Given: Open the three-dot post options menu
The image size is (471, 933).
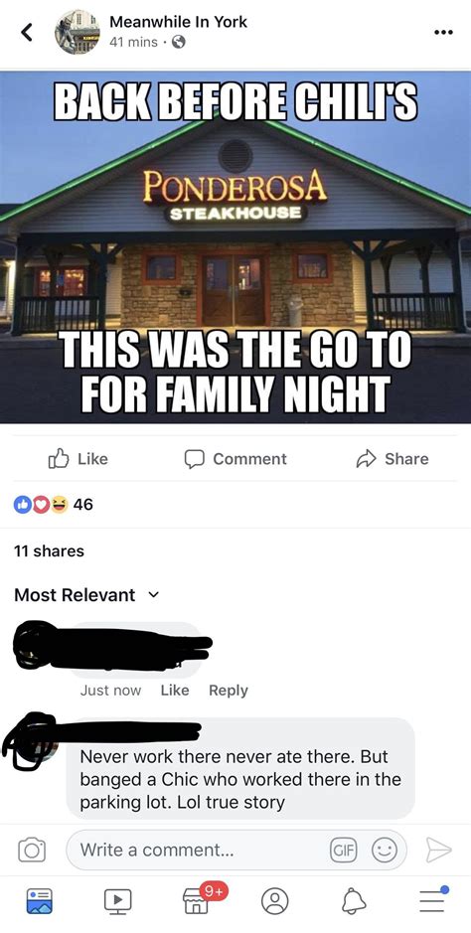Looking at the screenshot, I should click(x=443, y=32).
